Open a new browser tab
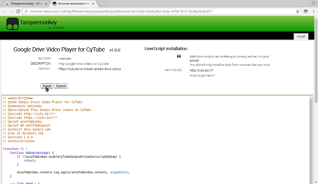Viewport: 318px width, 184px height. click(x=103, y=3)
